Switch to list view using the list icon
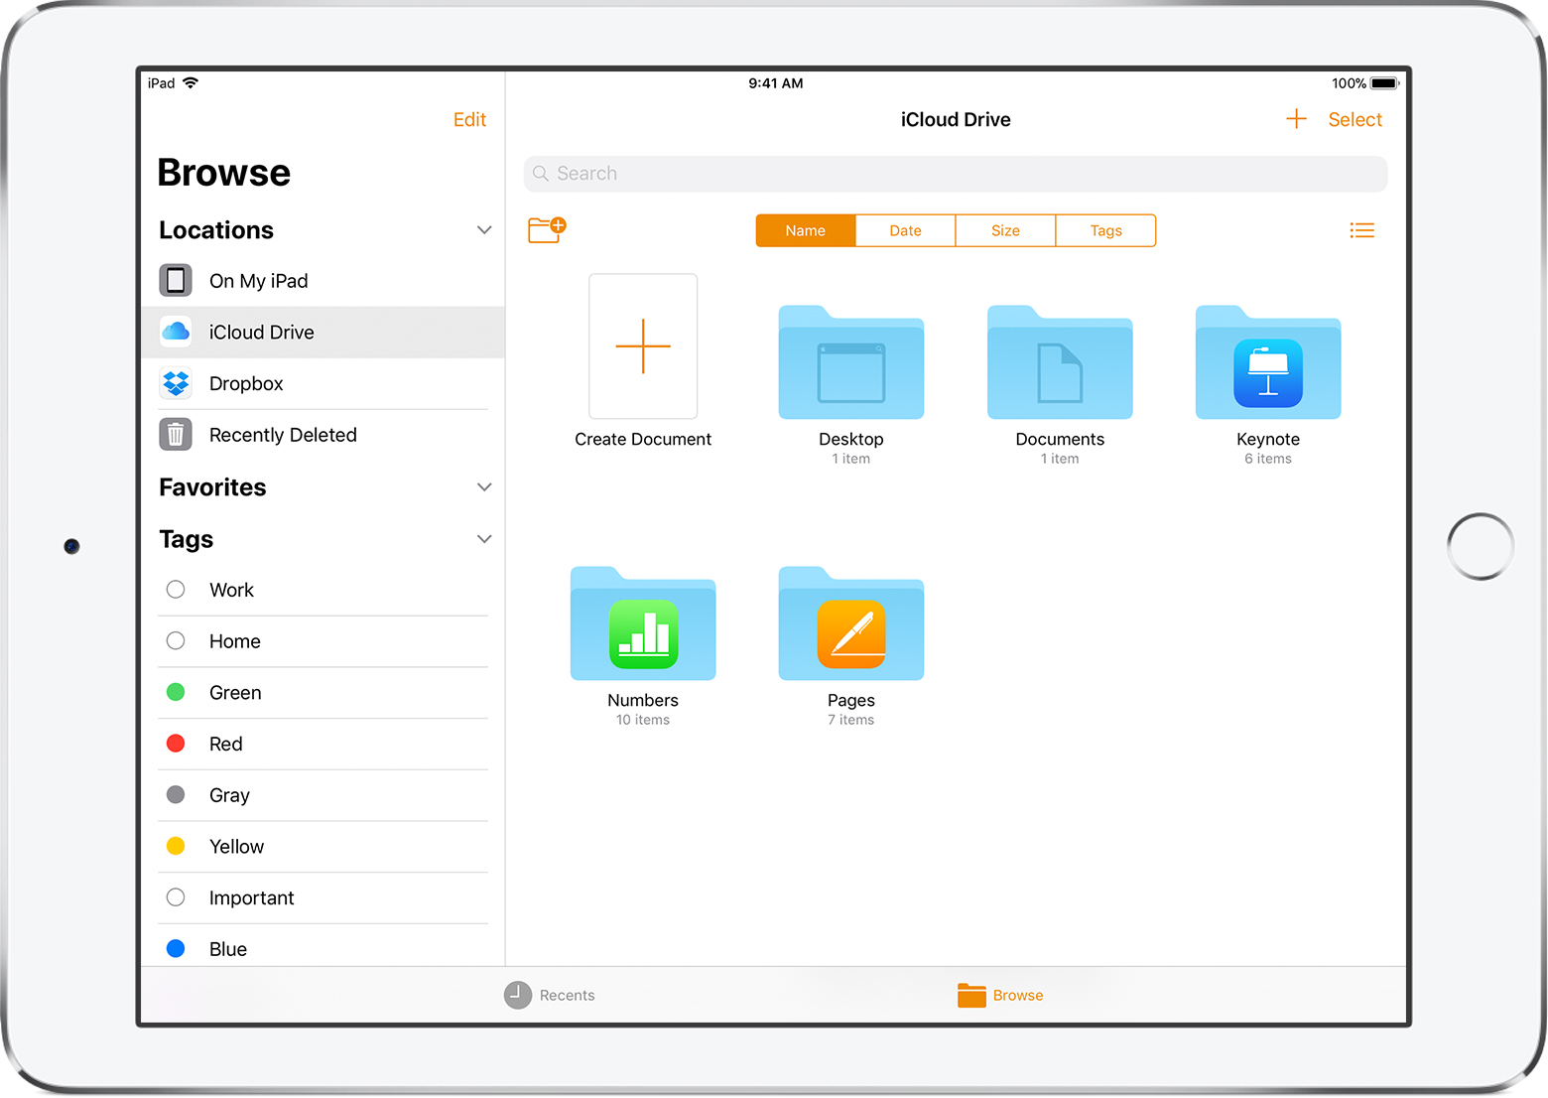 click(x=1361, y=229)
